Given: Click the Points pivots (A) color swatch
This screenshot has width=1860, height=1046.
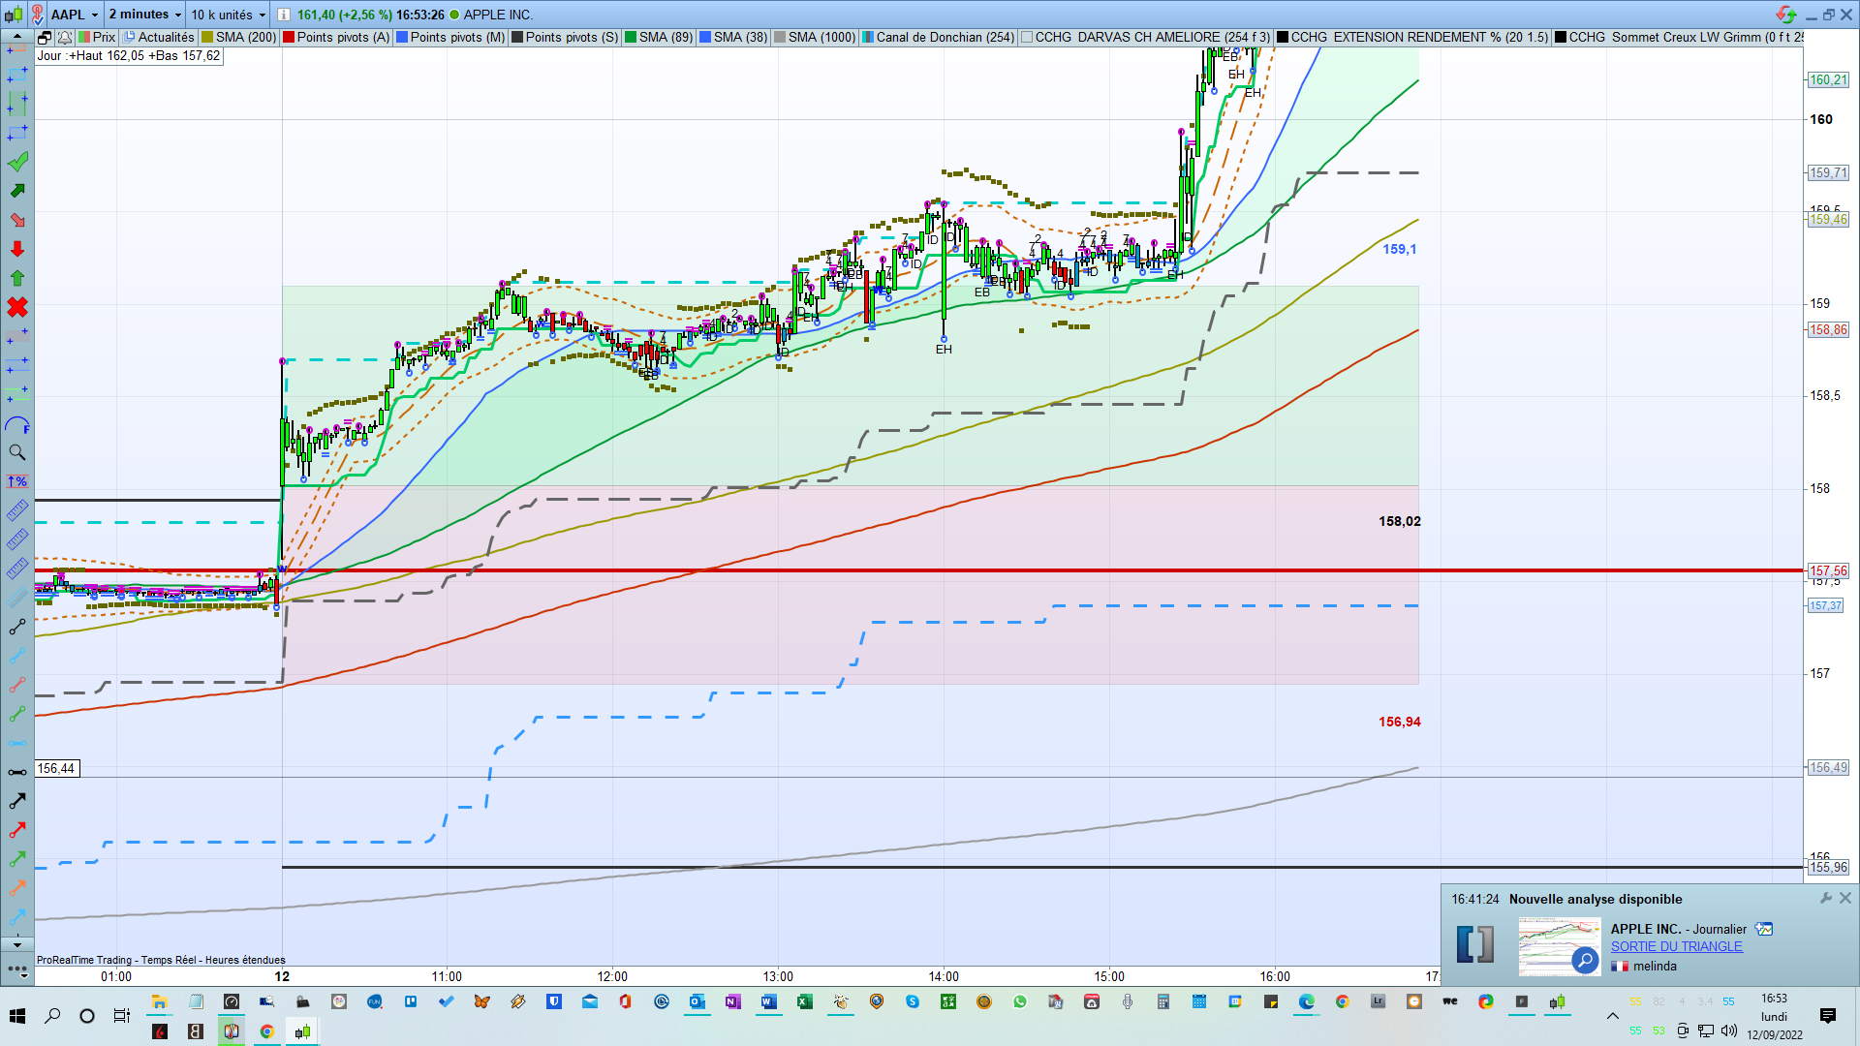Looking at the screenshot, I should tap(289, 37).
